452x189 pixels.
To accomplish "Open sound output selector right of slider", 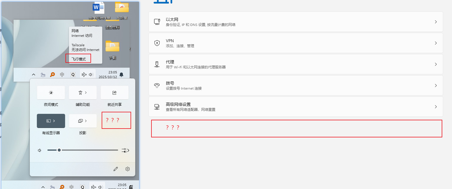I will pos(126,150).
